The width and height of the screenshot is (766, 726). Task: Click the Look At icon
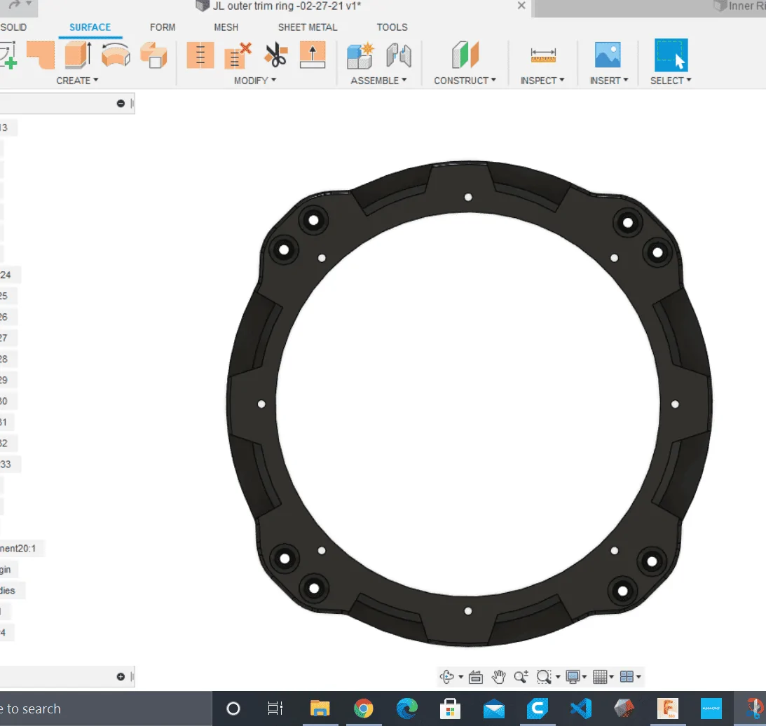coord(475,677)
